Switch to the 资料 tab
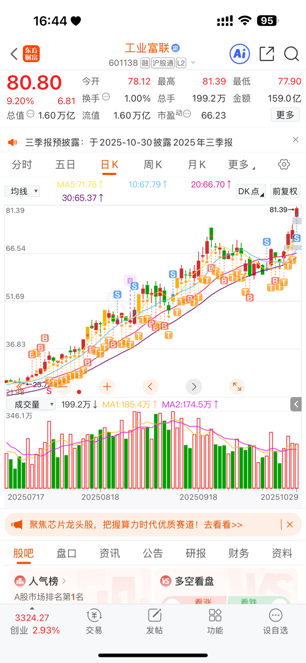Image resolution: width=306 pixels, height=663 pixels. [282, 553]
